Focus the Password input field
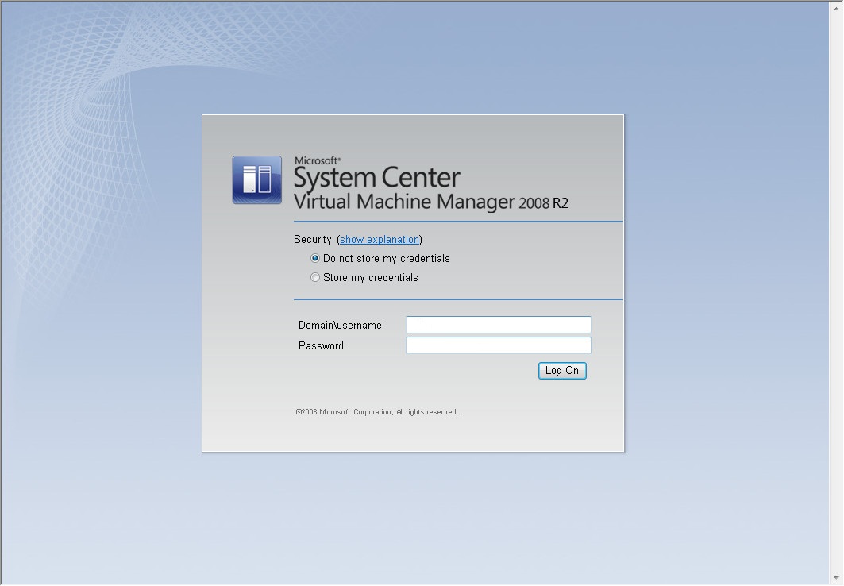The image size is (844, 586). coord(498,345)
